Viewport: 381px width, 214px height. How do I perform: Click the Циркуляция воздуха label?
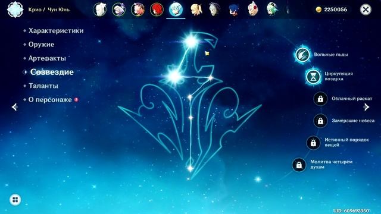point(339,76)
